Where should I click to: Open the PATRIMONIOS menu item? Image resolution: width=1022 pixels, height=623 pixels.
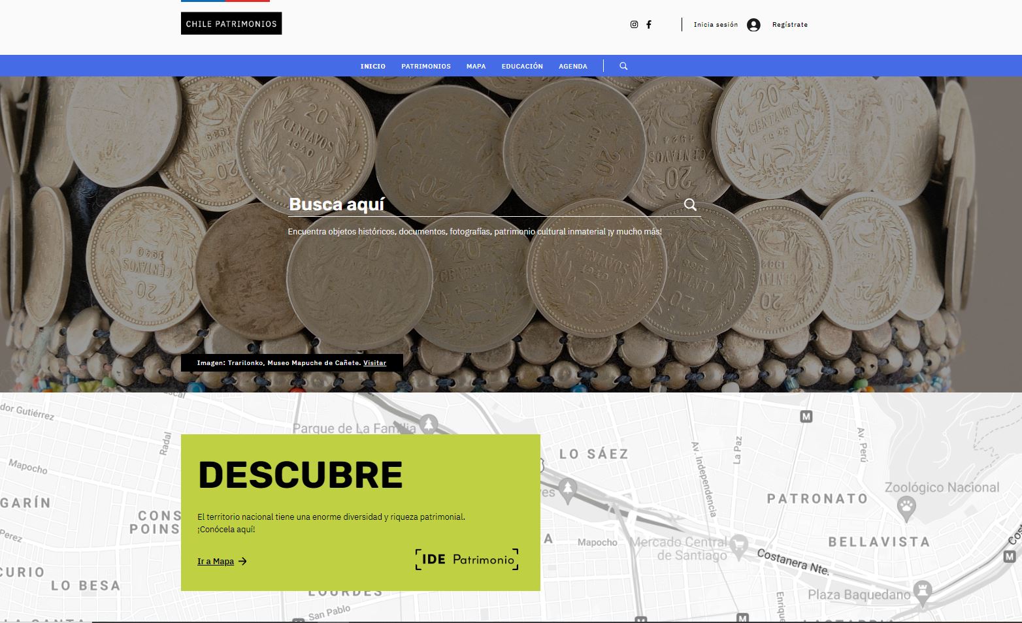[426, 66]
